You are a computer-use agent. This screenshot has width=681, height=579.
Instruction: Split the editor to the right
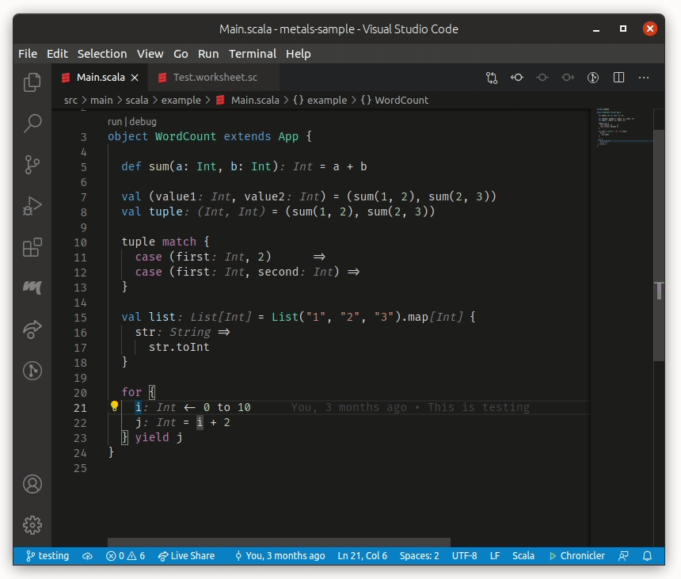pyautogui.click(x=618, y=78)
